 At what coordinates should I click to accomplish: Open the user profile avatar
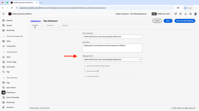point(196,14)
